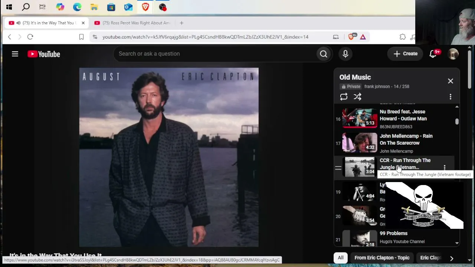Go back one page in the browser
The height and width of the screenshot is (267, 475).
point(10,37)
